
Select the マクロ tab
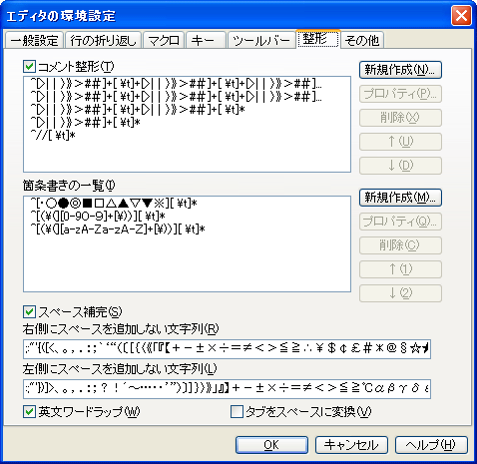[x=164, y=40]
